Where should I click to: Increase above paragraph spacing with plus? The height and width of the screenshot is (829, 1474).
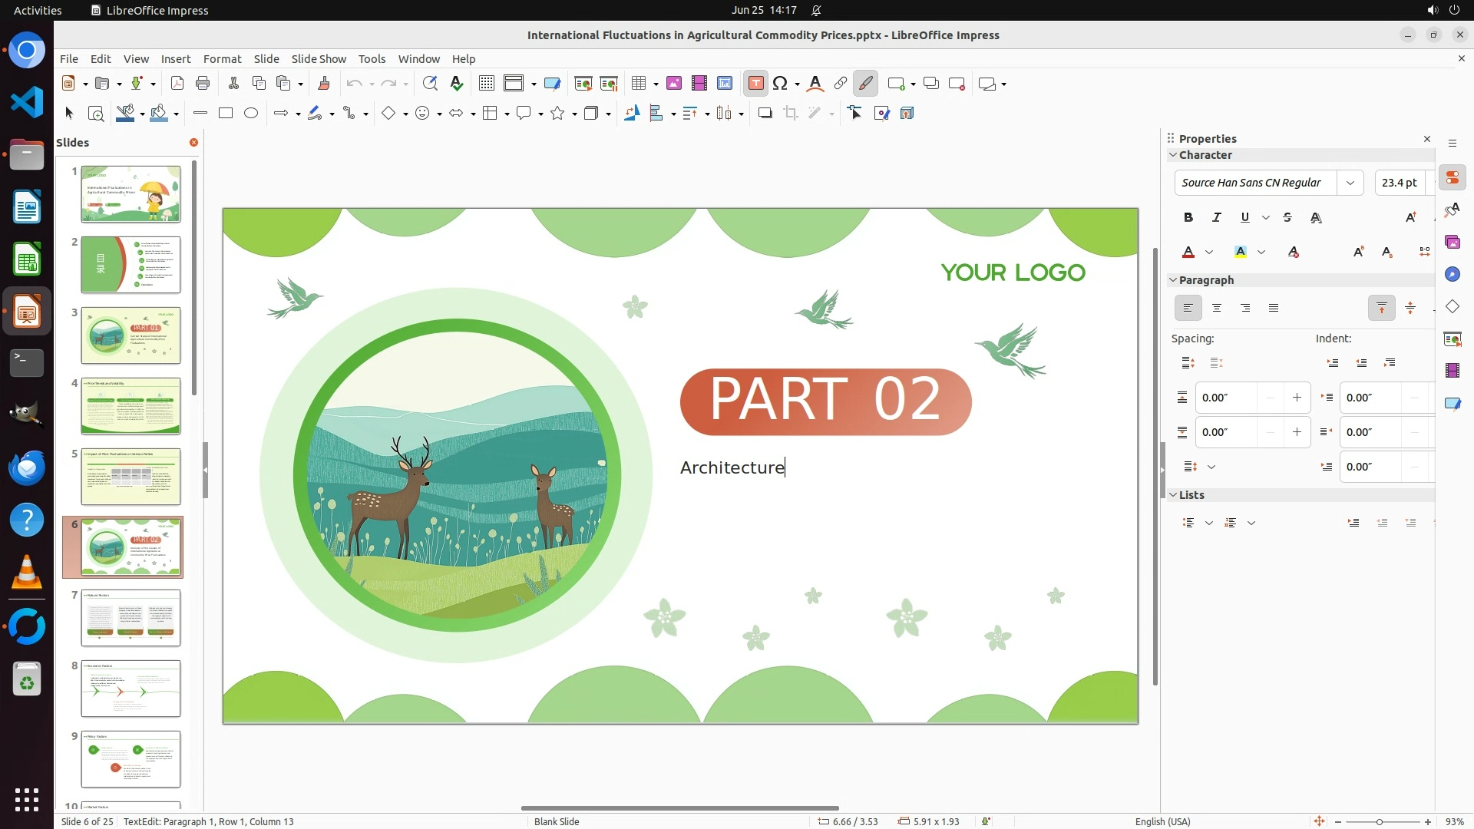(x=1297, y=398)
